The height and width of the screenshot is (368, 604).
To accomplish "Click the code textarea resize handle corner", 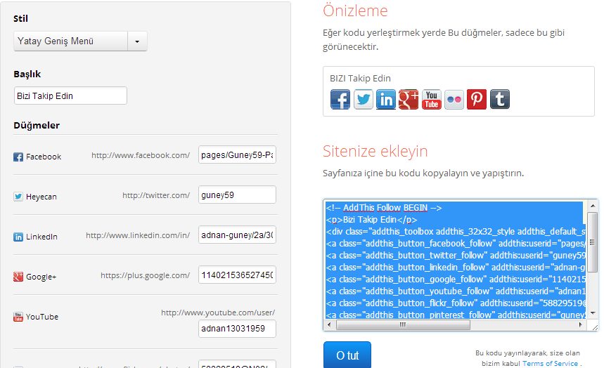I will [595, 327].
